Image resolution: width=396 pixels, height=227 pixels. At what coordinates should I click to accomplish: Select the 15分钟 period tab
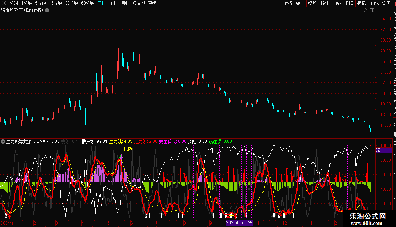point(55,3)
